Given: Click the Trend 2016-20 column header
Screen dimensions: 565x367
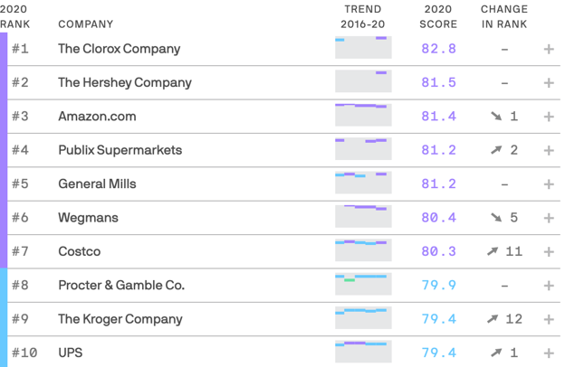Looking at the screenshot, I should (x=362, y=16).
